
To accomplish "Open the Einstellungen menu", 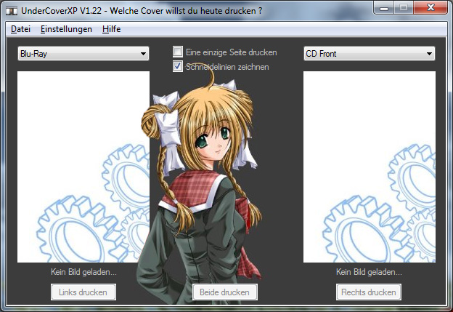I will pyautogui.click(x=66, y=29).
